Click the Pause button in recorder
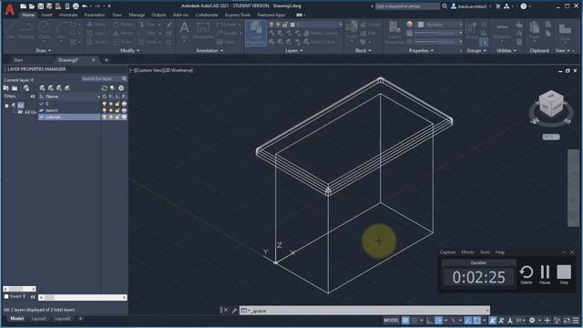 (x=545, y=274)
